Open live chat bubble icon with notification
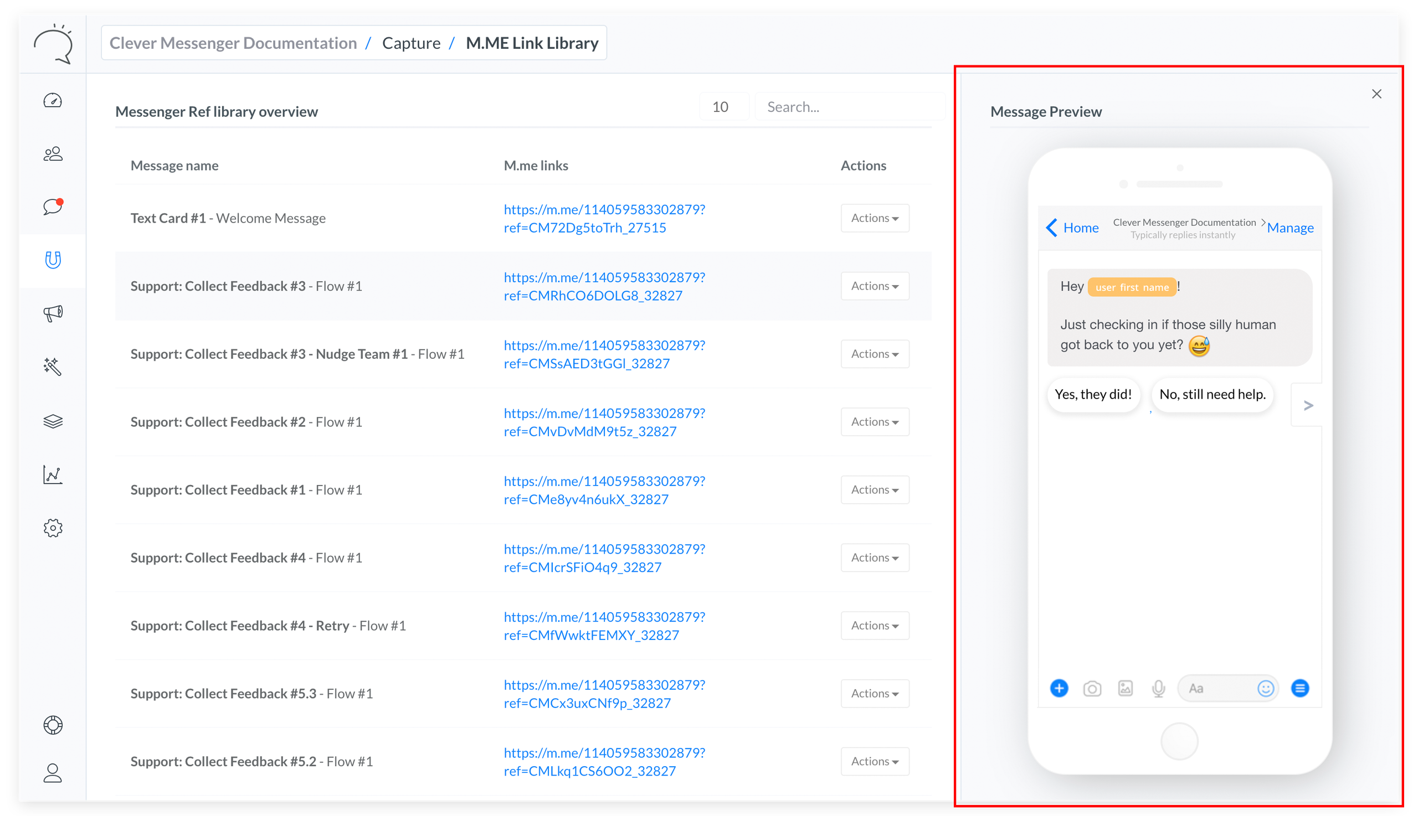The image size is (1418, 816). coord(53,207)
